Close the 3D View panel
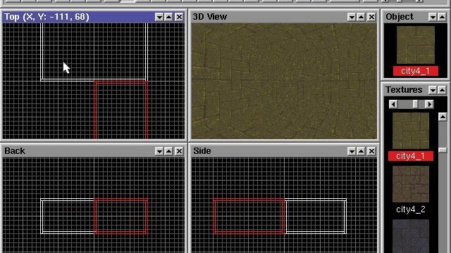This screenshot has width=451, height=253. click(x=371, y=17)
